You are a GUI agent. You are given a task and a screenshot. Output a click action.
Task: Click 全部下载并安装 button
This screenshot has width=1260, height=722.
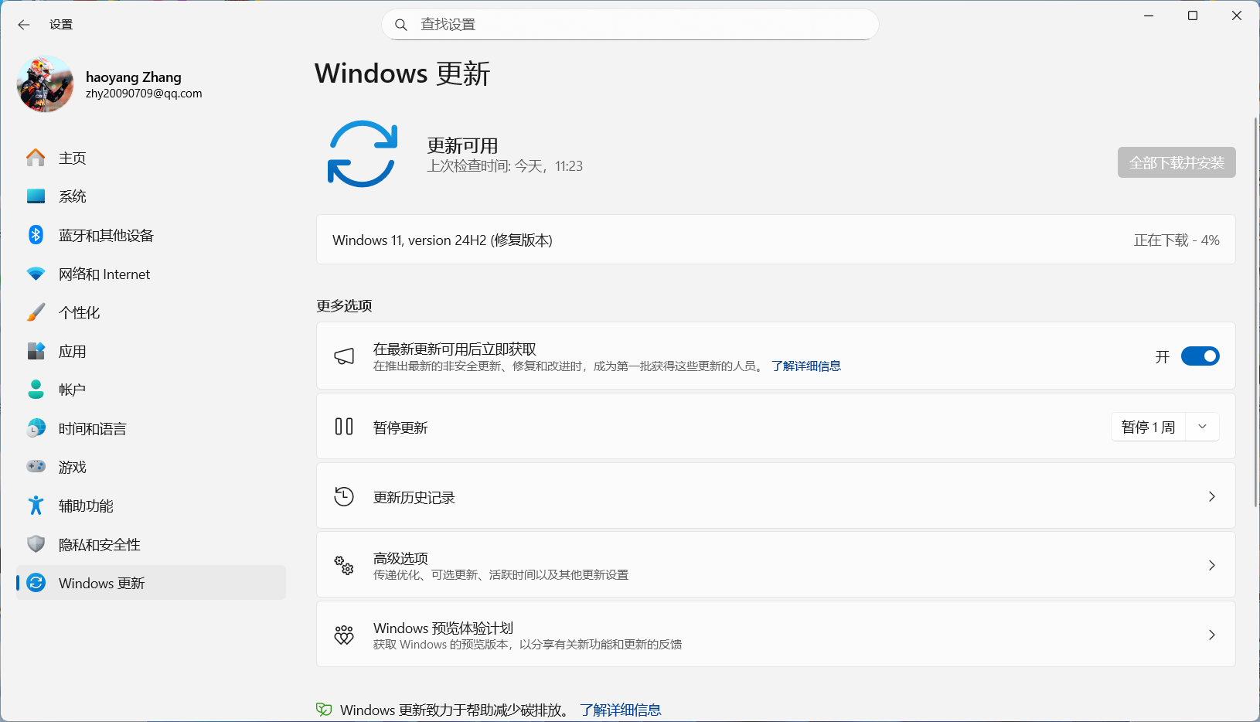[1177, 162]
